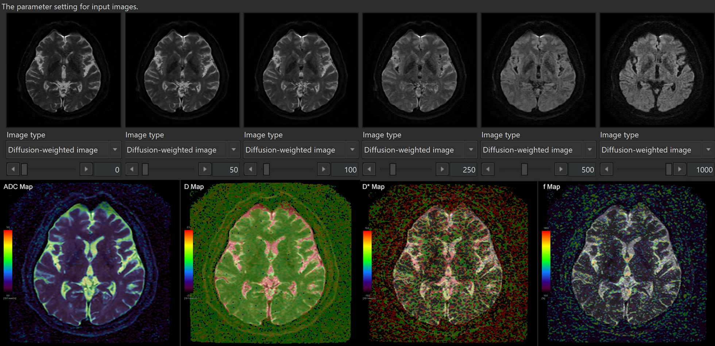Viewport: 715px width, 346px height.
Task: Click the f Map image
Action: 627,263
